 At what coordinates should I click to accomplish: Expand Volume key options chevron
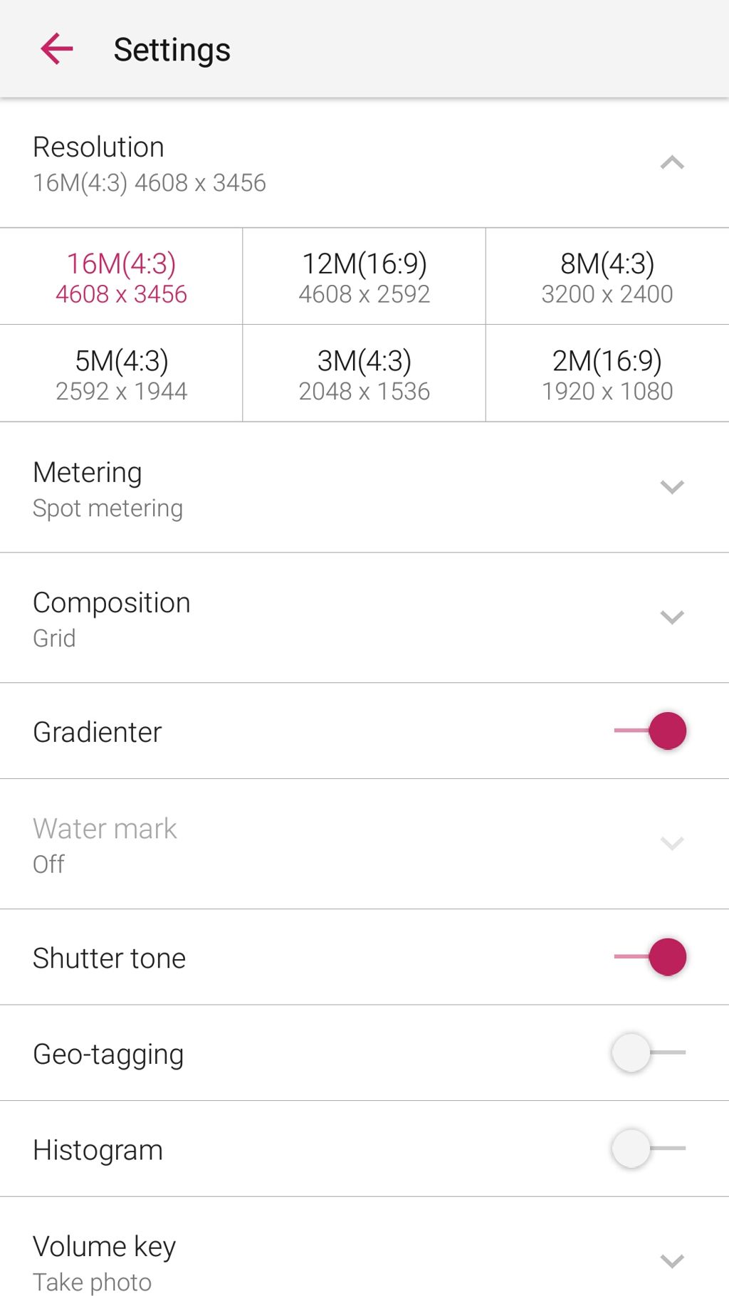coord(671,1262)
